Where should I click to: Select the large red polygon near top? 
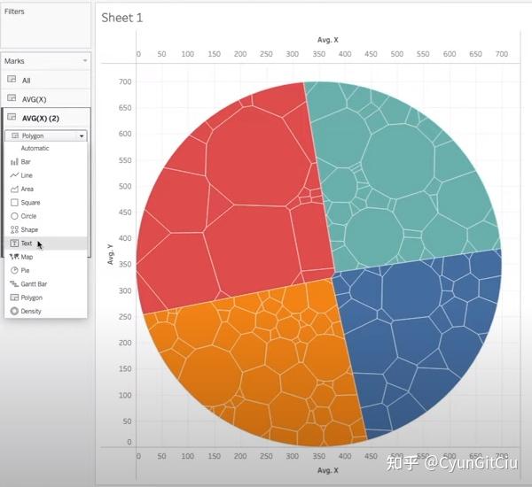point(258,156)
